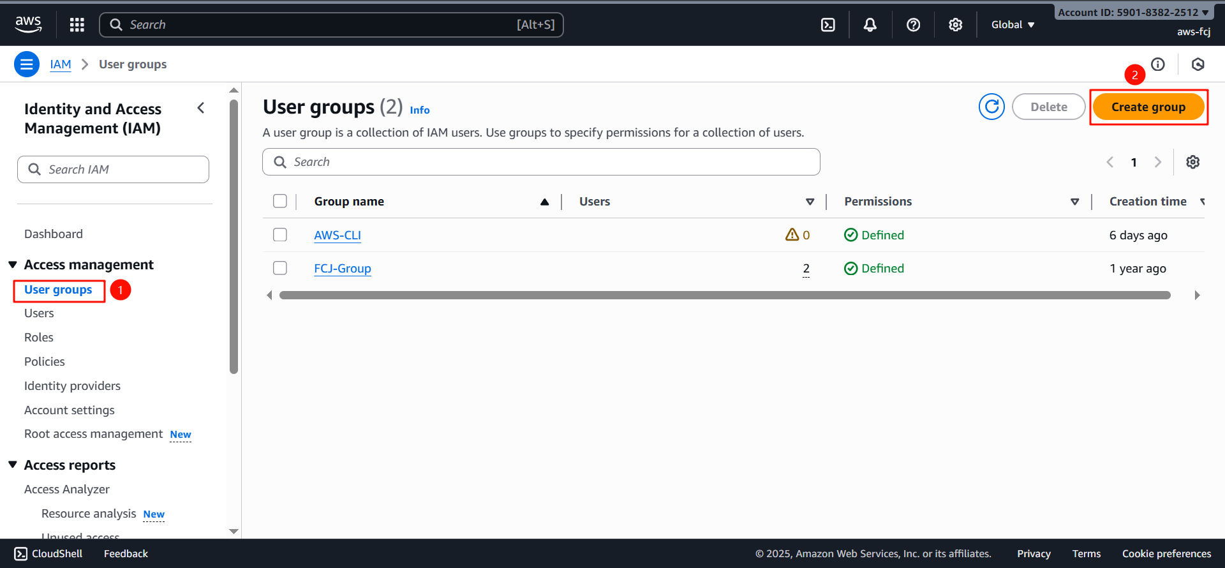The width and height of the screenshot is (1225, 568).
Task: Go to Roles in the sidebar
Action: pyautogui.click(x=39, y=337)
